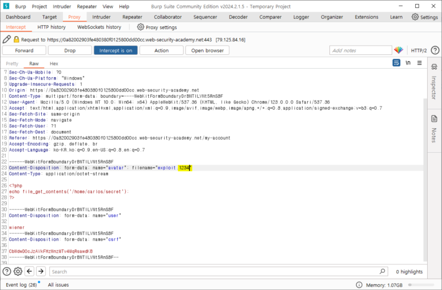Click the Burp Suite logo icon
Image resolution: width=442 pixels, height=290 pixels.
(6, 6)
